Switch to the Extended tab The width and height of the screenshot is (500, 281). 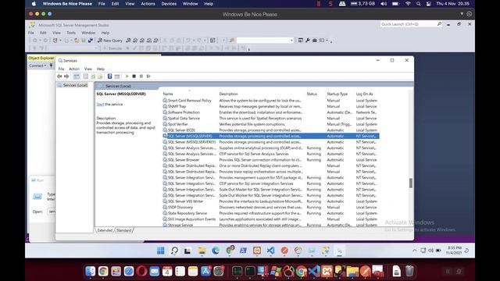(105, 230)
